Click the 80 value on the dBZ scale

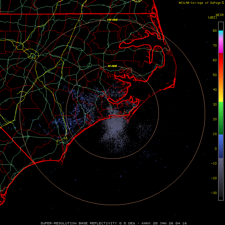(x=215, y=31)
